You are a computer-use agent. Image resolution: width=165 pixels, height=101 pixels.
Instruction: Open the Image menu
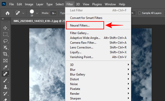tap(29, 4)
